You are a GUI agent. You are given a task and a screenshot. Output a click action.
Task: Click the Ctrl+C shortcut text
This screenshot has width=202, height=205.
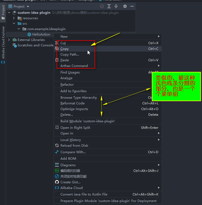pyautogui.click(x=153, y=49)
